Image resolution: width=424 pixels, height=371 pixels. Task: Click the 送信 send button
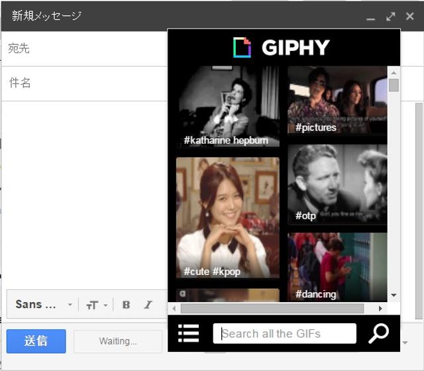point(36,341)
